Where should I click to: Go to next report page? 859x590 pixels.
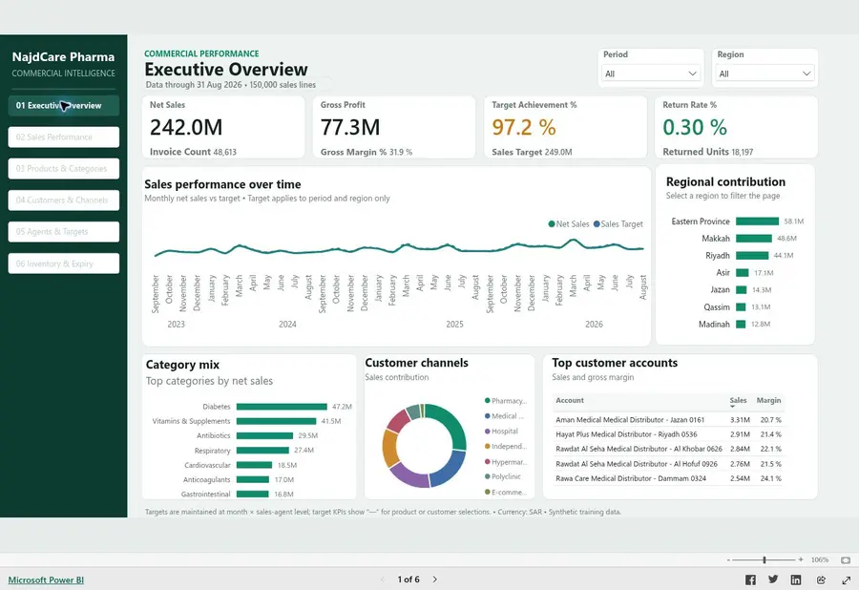tap(435, 579)
